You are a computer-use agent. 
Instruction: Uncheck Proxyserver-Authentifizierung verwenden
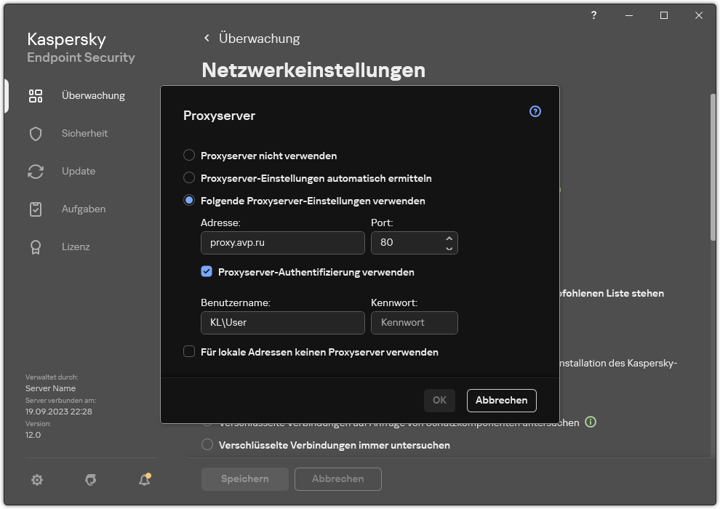tap(206, 272)
